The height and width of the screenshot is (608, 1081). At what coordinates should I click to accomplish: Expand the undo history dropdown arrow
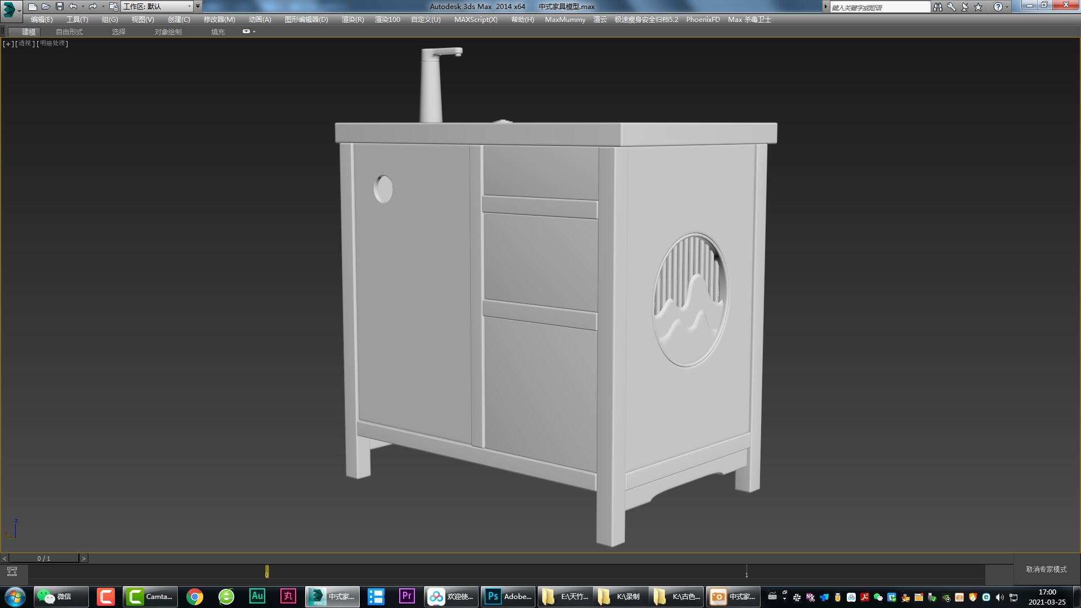tap(82, 6)
